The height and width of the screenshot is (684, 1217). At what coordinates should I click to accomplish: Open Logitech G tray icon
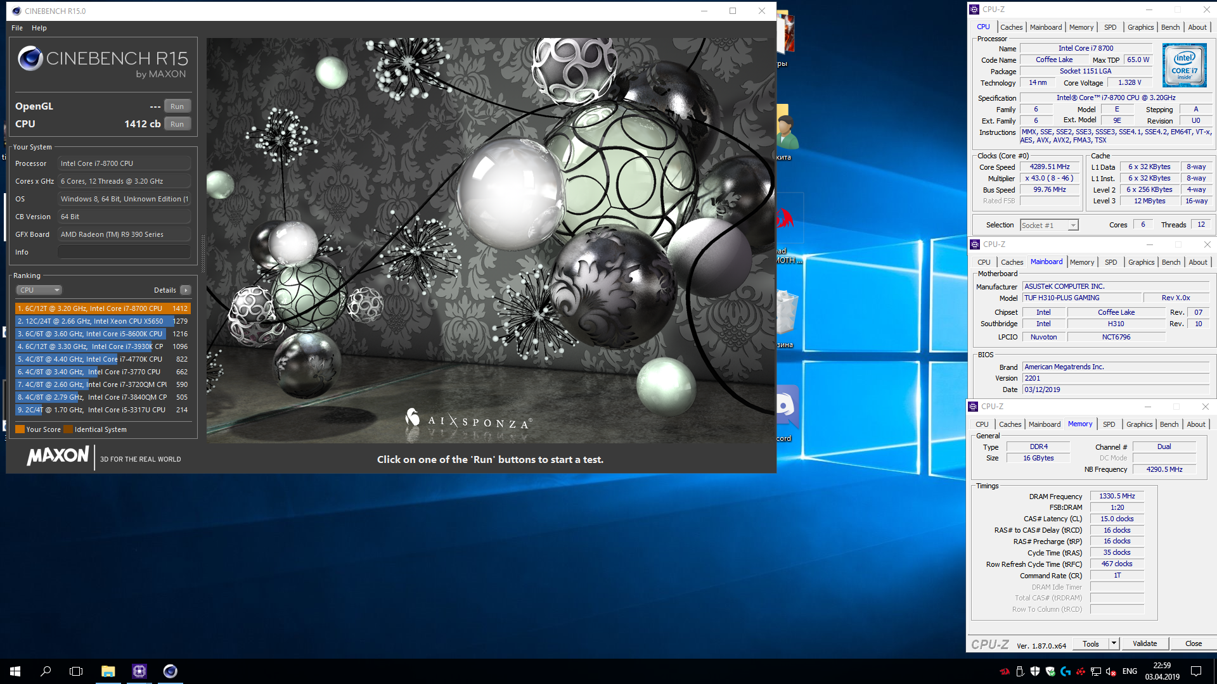(1066, 671)
